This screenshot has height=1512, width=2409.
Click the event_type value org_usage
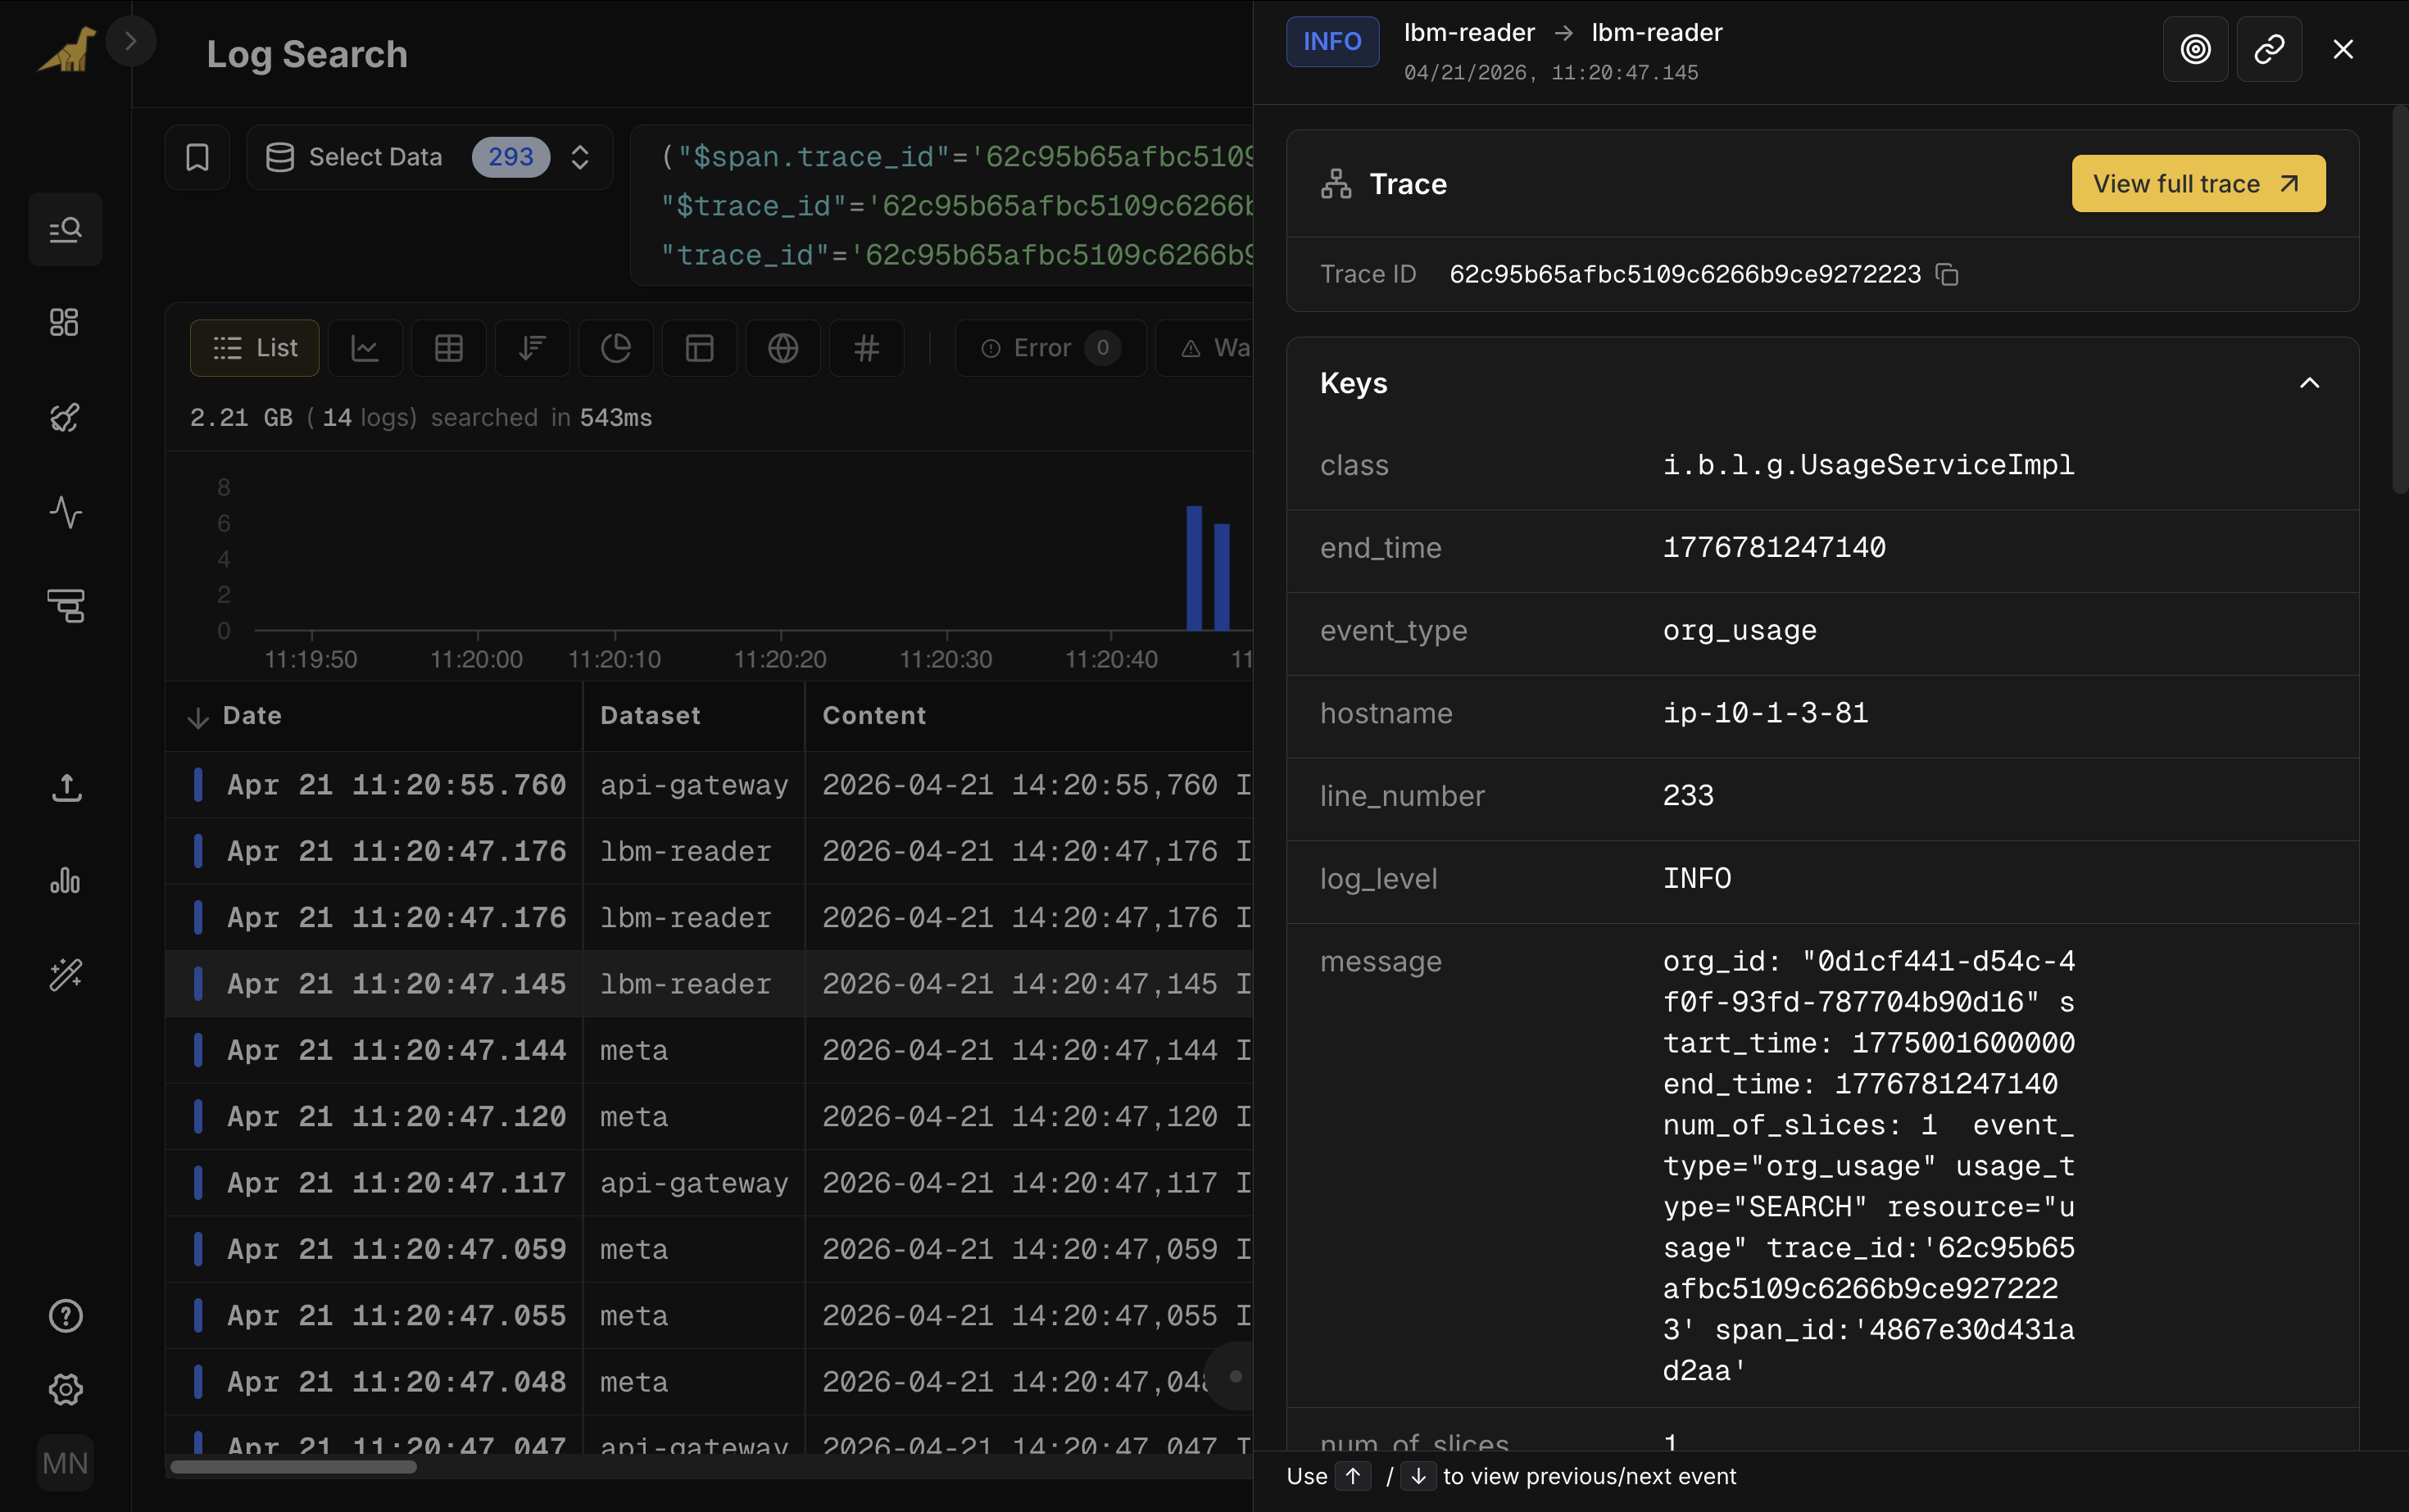click(x=1740, y=631)
